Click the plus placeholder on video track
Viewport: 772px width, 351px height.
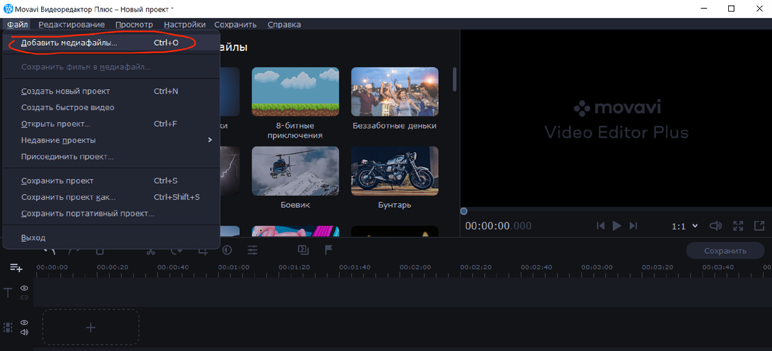91,327
